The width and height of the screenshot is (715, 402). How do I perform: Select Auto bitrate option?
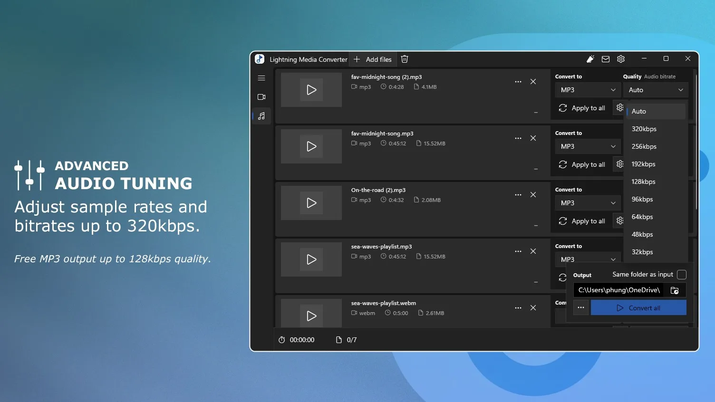point(656,111)
